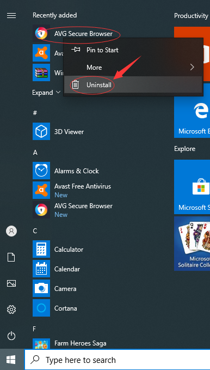Click the Camera app name
Image resolution: width=210 pixels, height=370 pixels.
[65, 289]
